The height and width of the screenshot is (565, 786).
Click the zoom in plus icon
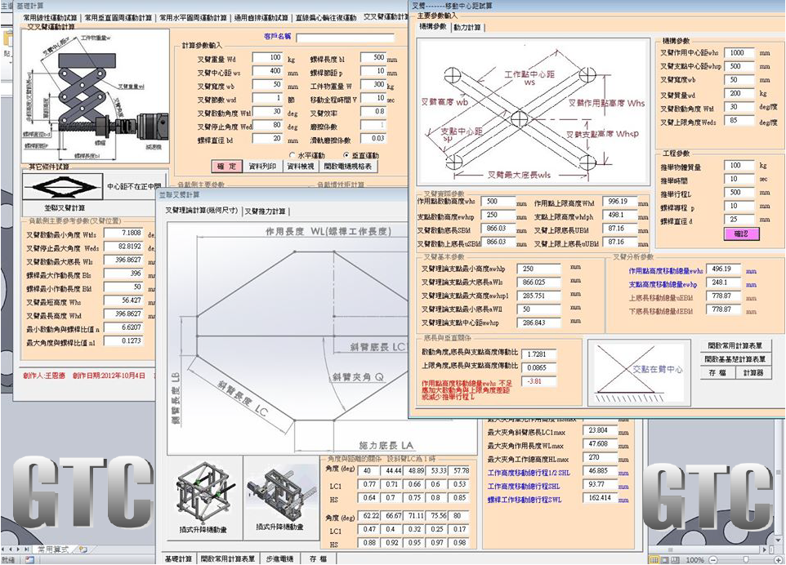coord(780,559)
